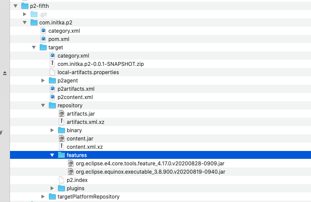Select category.xml under com.initka.p2
This screenshot has width=311, height=202.
(64, 31)
